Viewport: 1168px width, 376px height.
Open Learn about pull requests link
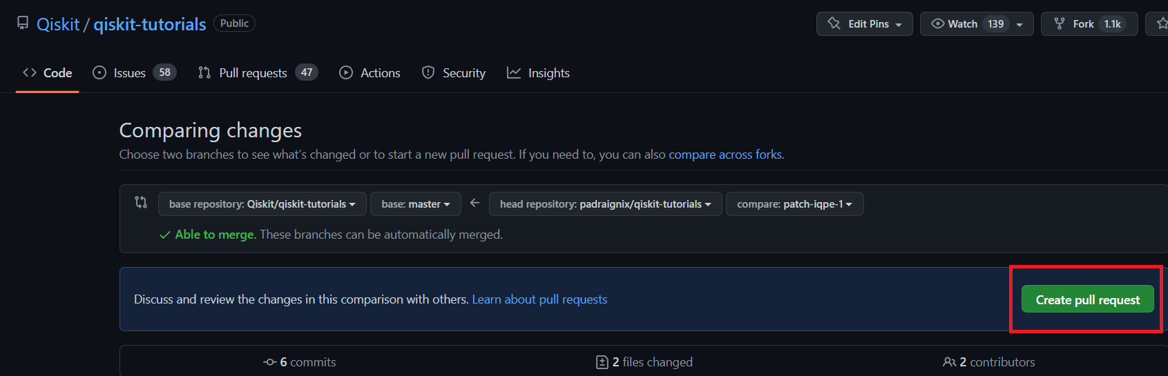539,299
